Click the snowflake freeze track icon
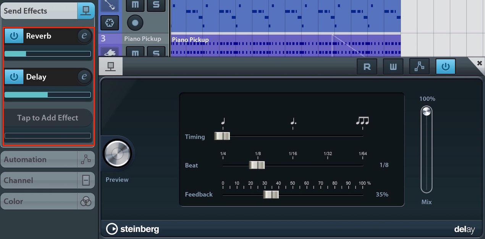Screen dimensions: 485x239 coord(110,22)
